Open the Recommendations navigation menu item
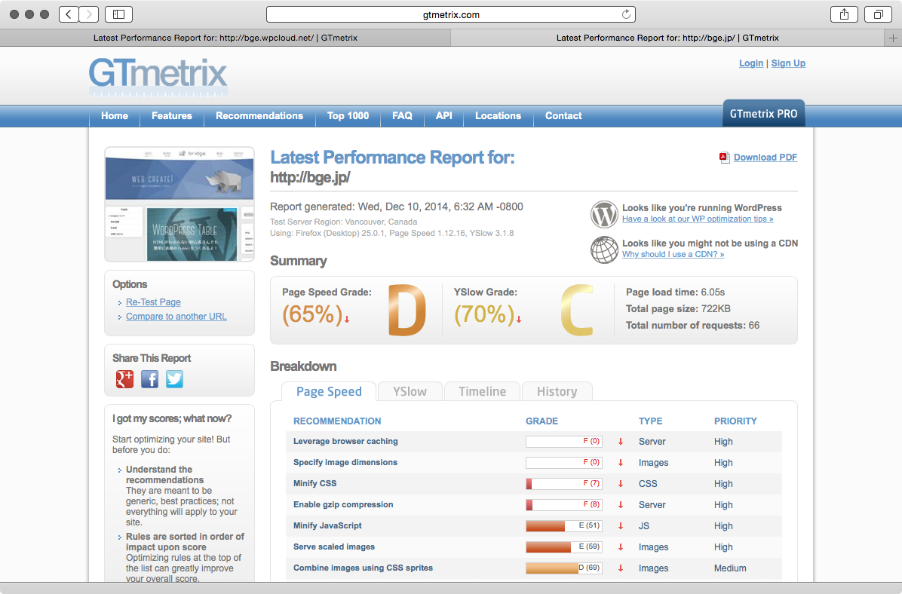This screenshot has width=902, height=594. [259, 116]
